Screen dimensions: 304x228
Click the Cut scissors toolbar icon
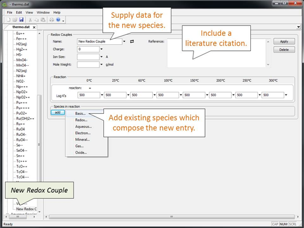[30, 19]
